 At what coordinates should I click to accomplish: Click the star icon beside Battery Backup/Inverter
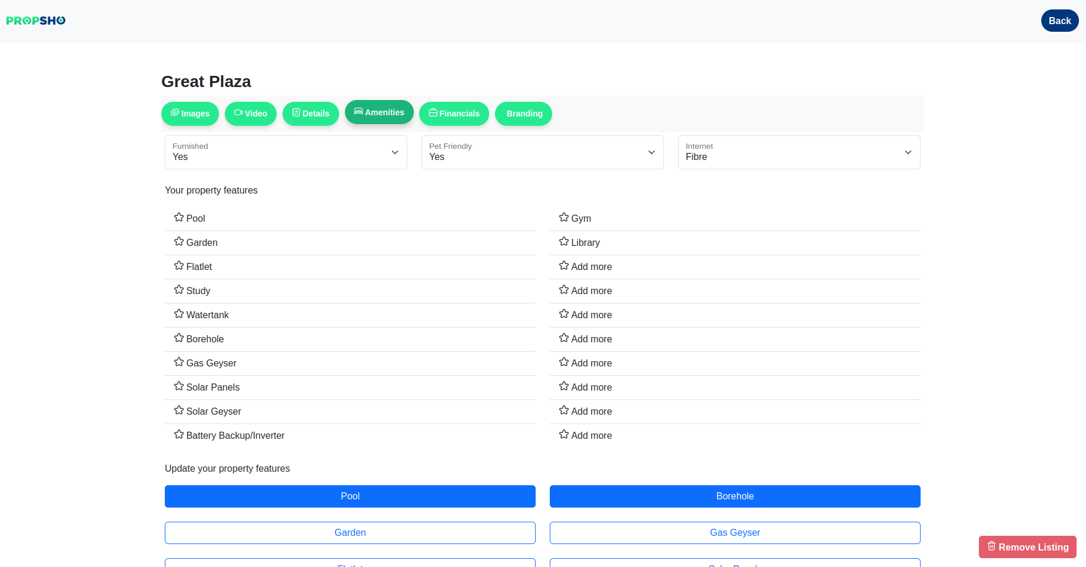coord(179,434)
